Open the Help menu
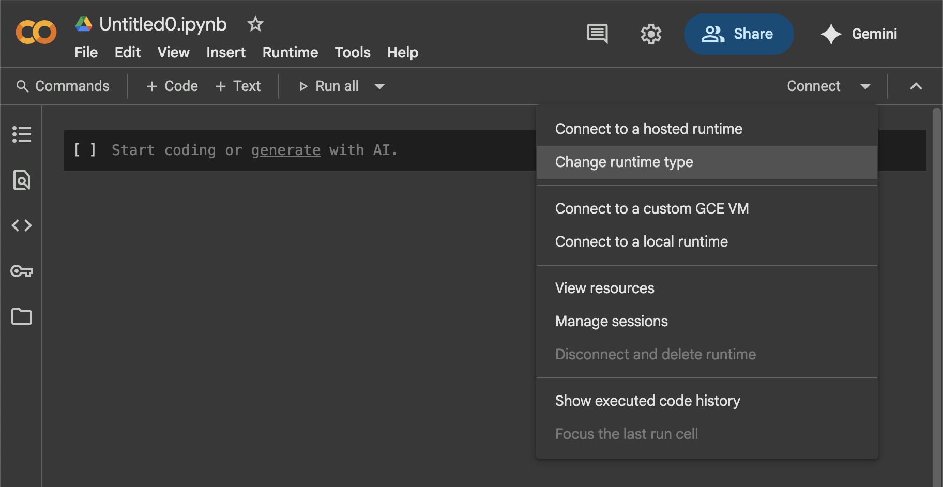This screenshot has height=487, width=943. pyautogui.click(x=403, y=52)
